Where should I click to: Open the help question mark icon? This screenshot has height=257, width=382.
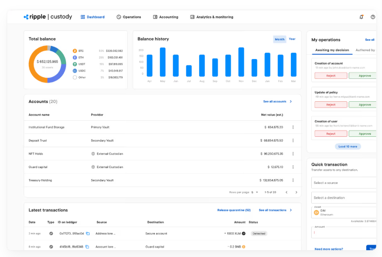(373, 17)
